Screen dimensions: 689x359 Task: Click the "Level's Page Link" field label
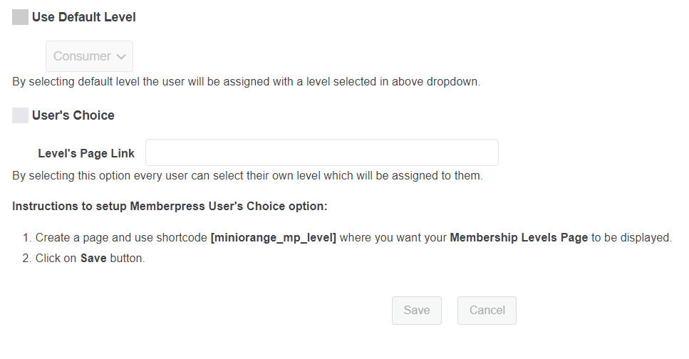pos(86,153)
